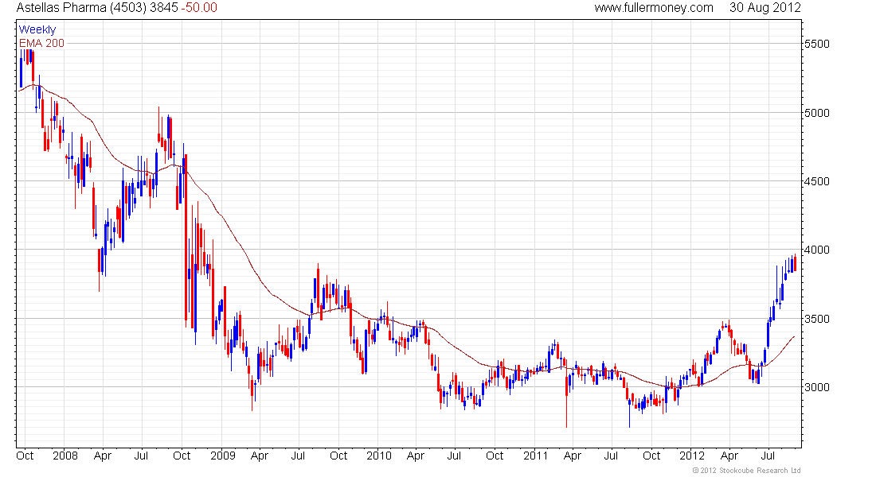876x477 pixels.
Task: Click the 2010 year label on time axis
Action: click(379, 456)
